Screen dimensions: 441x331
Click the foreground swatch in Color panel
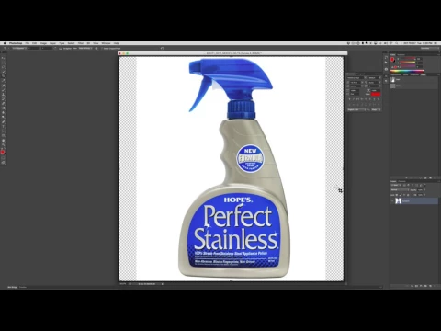pos(392,59)
